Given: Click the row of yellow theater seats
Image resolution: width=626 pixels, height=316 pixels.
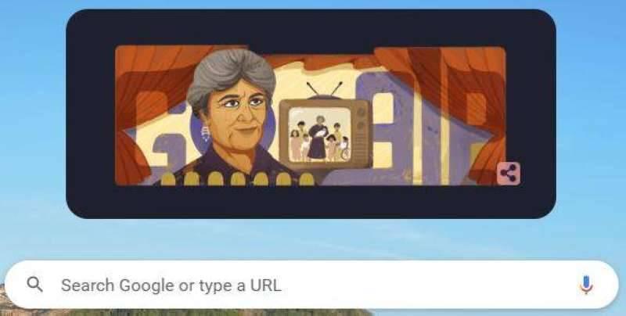Looking at the screenshot, I should [237, 179].
